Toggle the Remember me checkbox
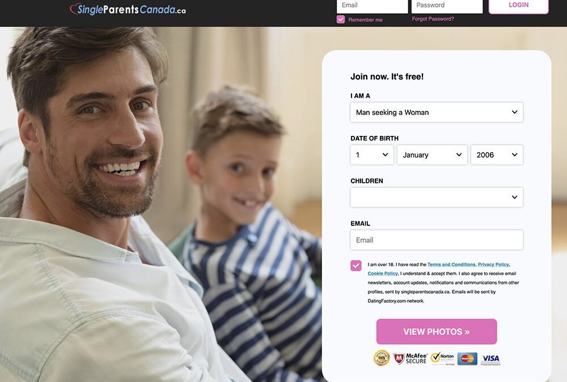 (x=341, y=19)
